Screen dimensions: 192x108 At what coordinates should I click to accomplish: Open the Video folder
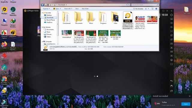click(x=115, y=18)
